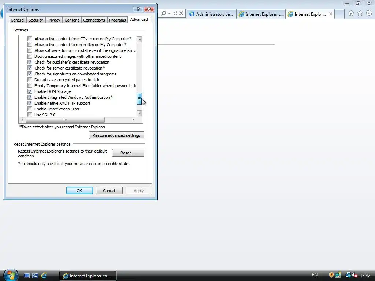Uncheck signatures on downloaded programs
This screenshot has height=281, width=375.
point(30,74)
